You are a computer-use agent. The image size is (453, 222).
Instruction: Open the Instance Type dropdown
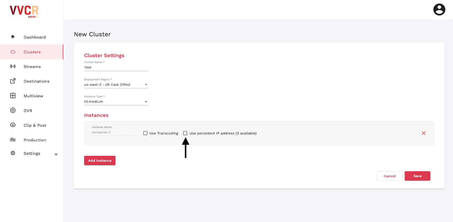(116, 102)
